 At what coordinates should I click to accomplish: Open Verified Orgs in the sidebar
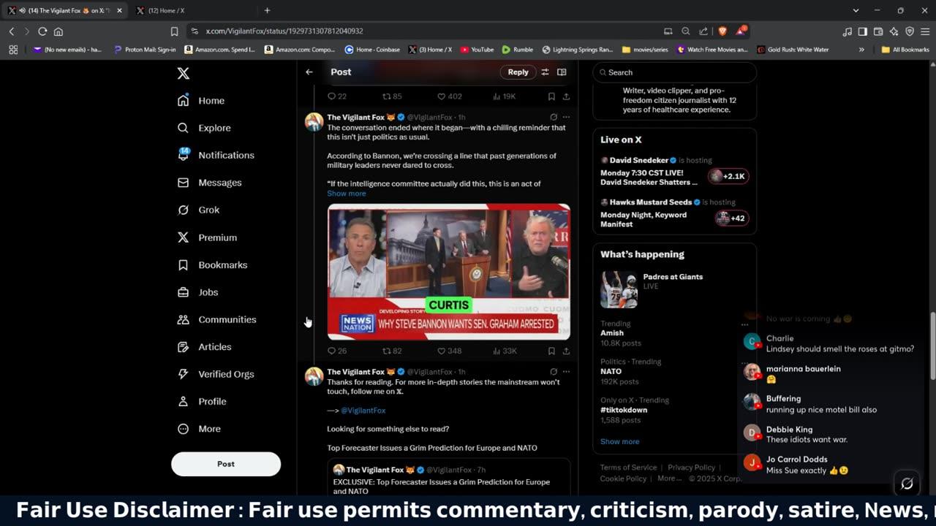(216, 374)
